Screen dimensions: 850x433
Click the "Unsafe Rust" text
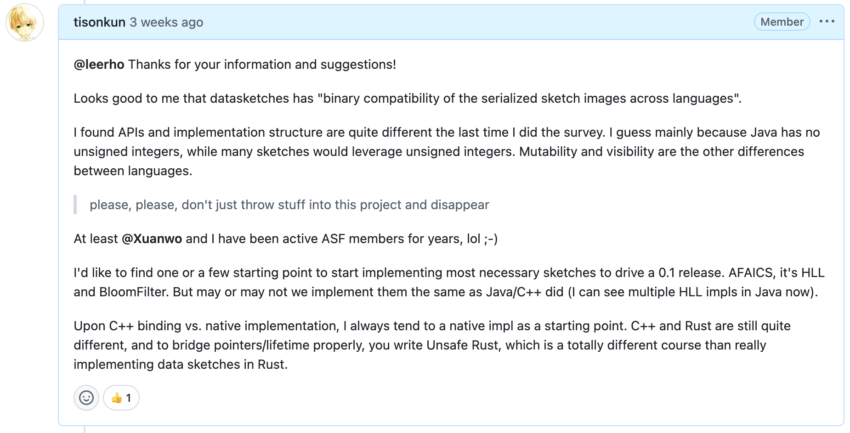462,345
